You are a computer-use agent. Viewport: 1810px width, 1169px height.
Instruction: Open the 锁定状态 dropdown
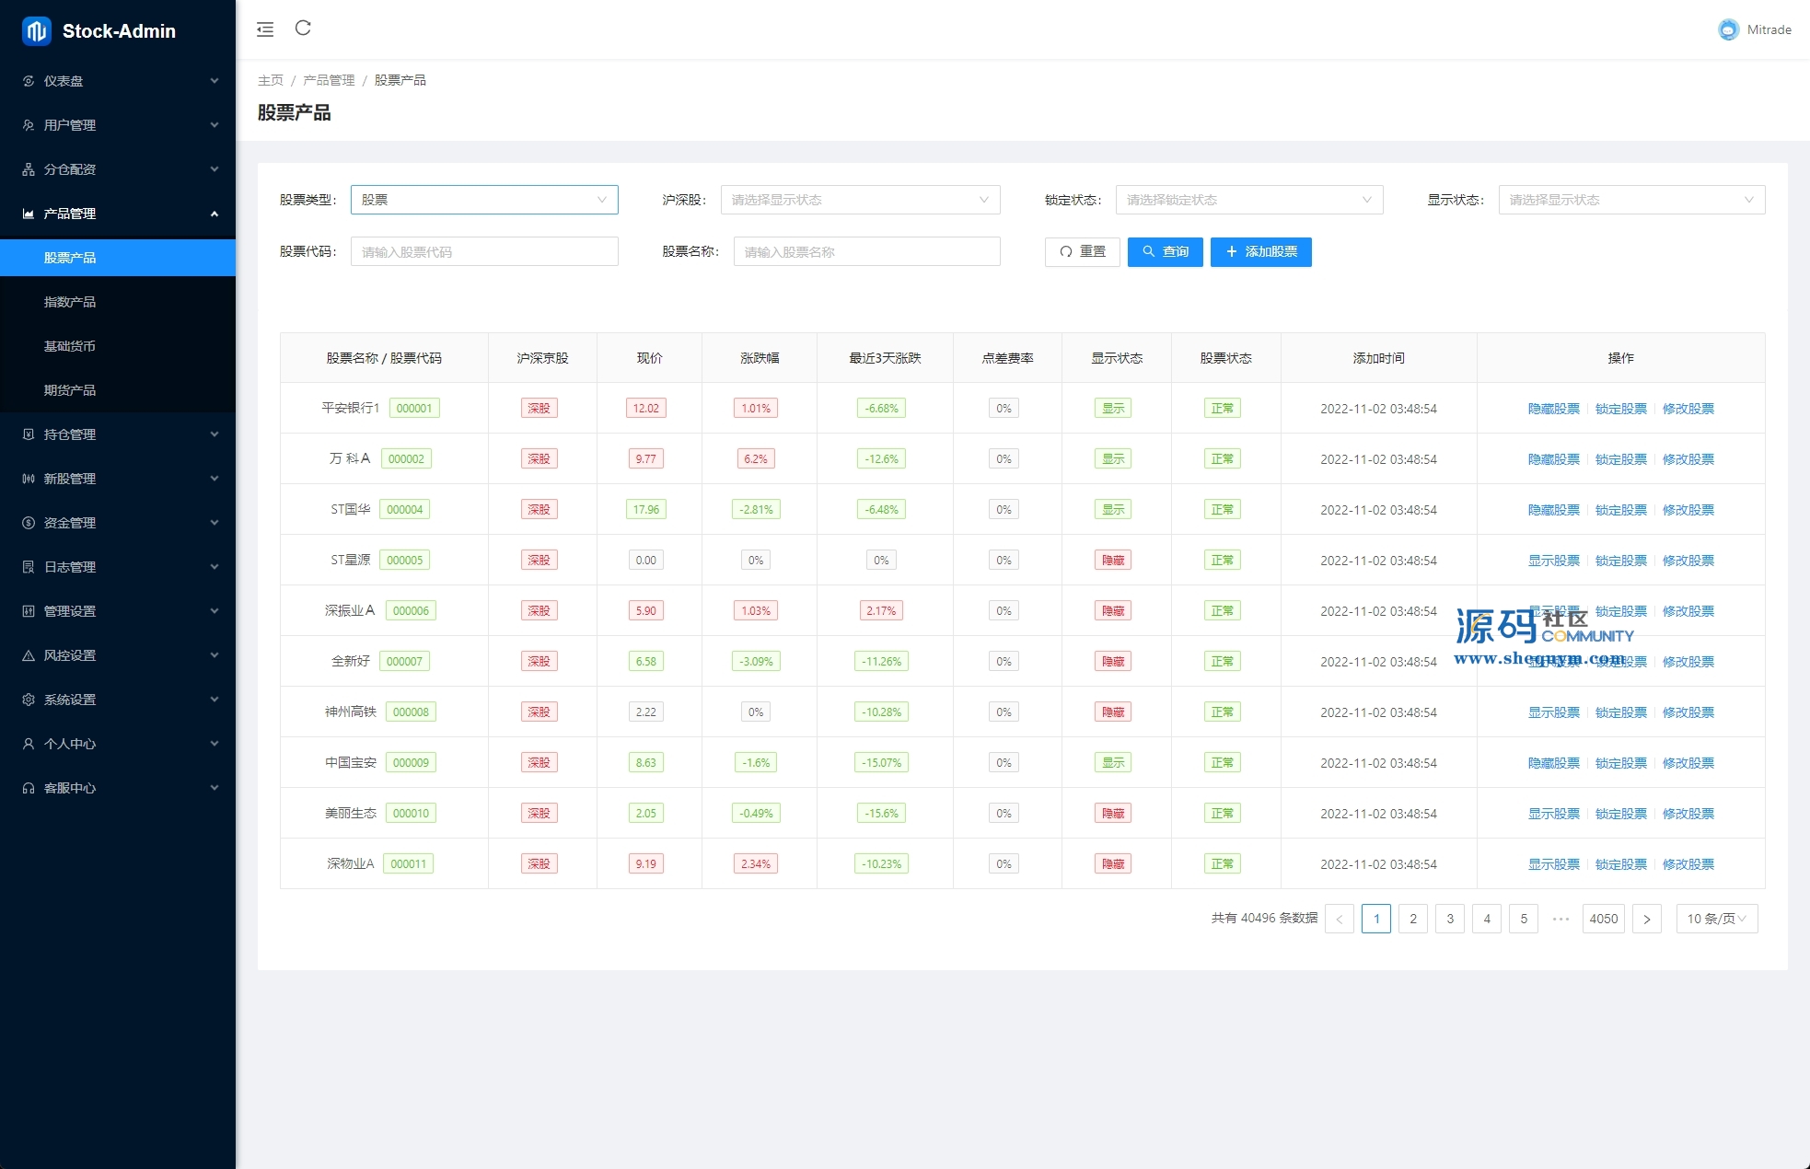pos(1248,200)
